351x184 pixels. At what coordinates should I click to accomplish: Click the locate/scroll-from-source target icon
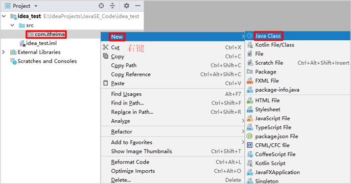pos(101,6)
